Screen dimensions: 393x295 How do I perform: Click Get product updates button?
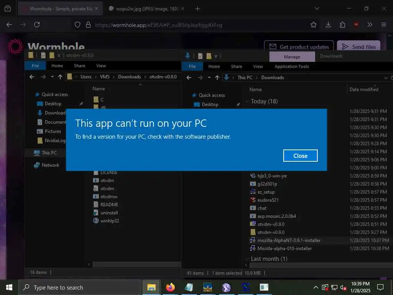point(299,46)
